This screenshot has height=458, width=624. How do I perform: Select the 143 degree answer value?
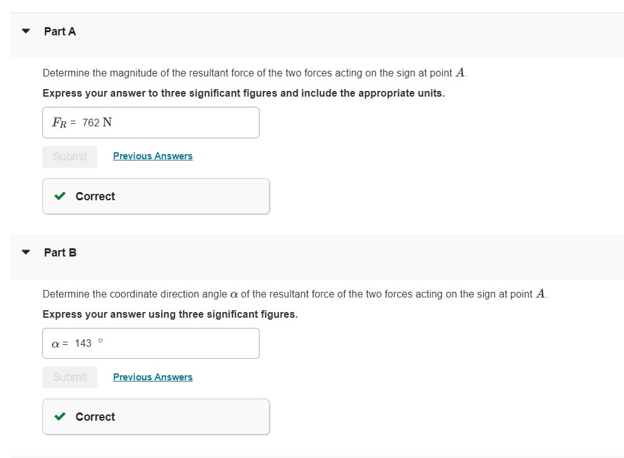click(x=82, y=343)
